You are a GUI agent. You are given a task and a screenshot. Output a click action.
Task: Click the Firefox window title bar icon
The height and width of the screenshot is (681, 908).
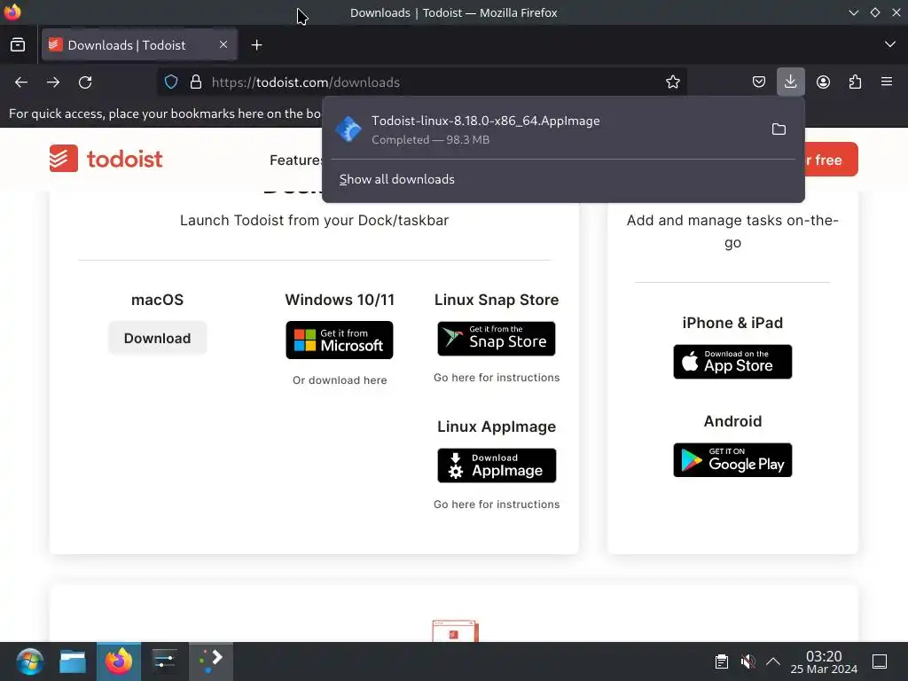(x=12, y=12)
